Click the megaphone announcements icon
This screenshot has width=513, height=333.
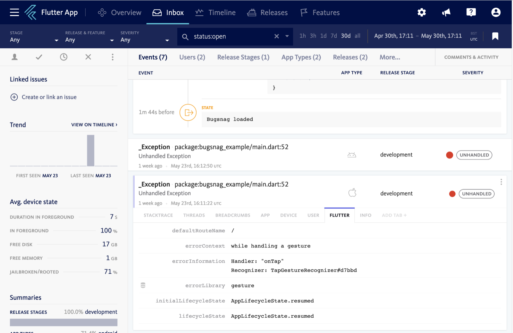point(446,12)
